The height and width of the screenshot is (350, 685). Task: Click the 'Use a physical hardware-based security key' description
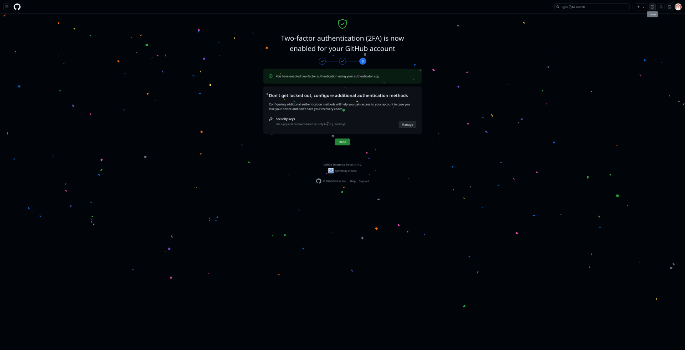tap(311, 124)
